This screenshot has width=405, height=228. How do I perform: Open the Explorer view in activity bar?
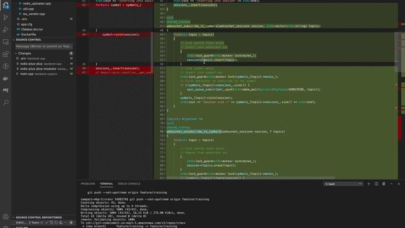[x=6, y=6]
